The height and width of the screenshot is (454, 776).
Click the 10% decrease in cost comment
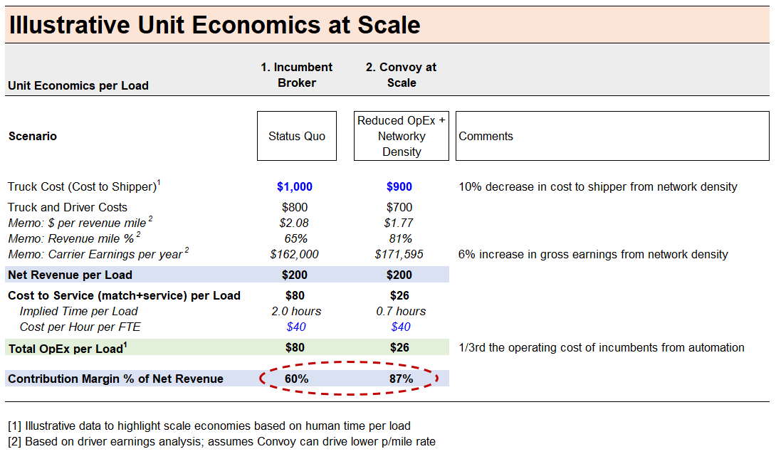(x=598, y=187)
